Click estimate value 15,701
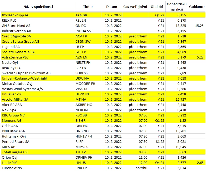This screenshot has width=207, height=171. pos(177,131)
